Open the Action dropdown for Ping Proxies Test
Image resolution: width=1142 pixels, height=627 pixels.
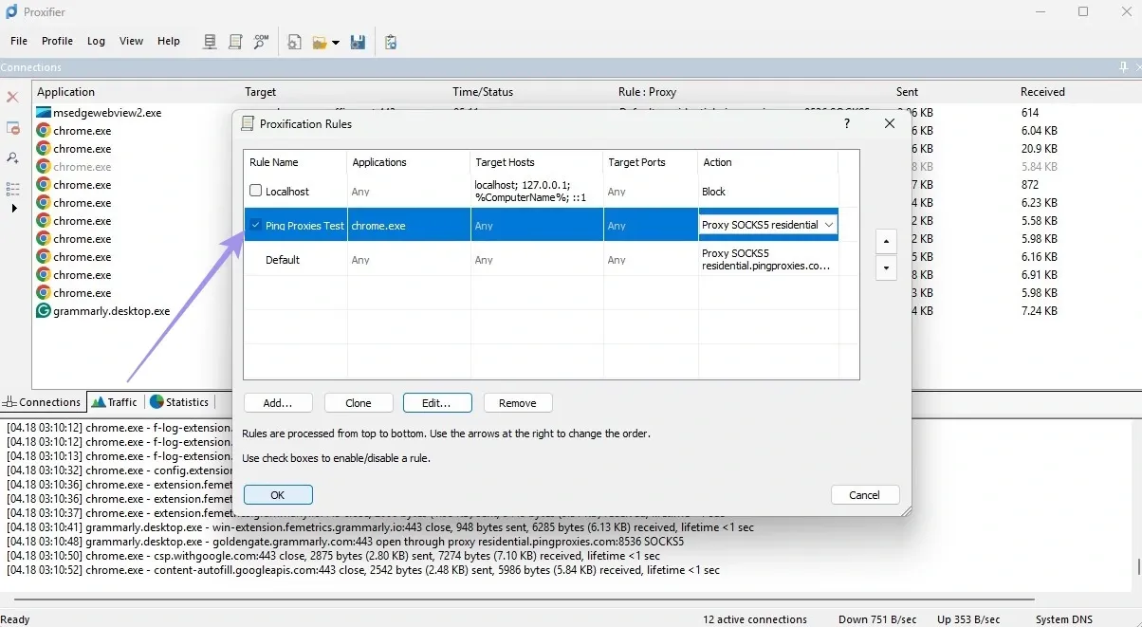tap(829, 225)
